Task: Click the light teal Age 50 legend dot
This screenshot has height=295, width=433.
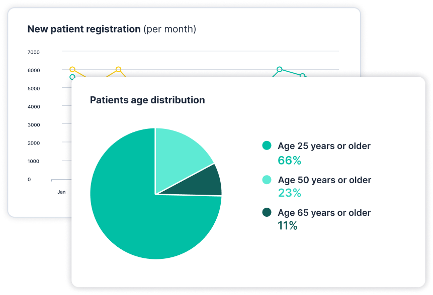Action: click(267, 180)
